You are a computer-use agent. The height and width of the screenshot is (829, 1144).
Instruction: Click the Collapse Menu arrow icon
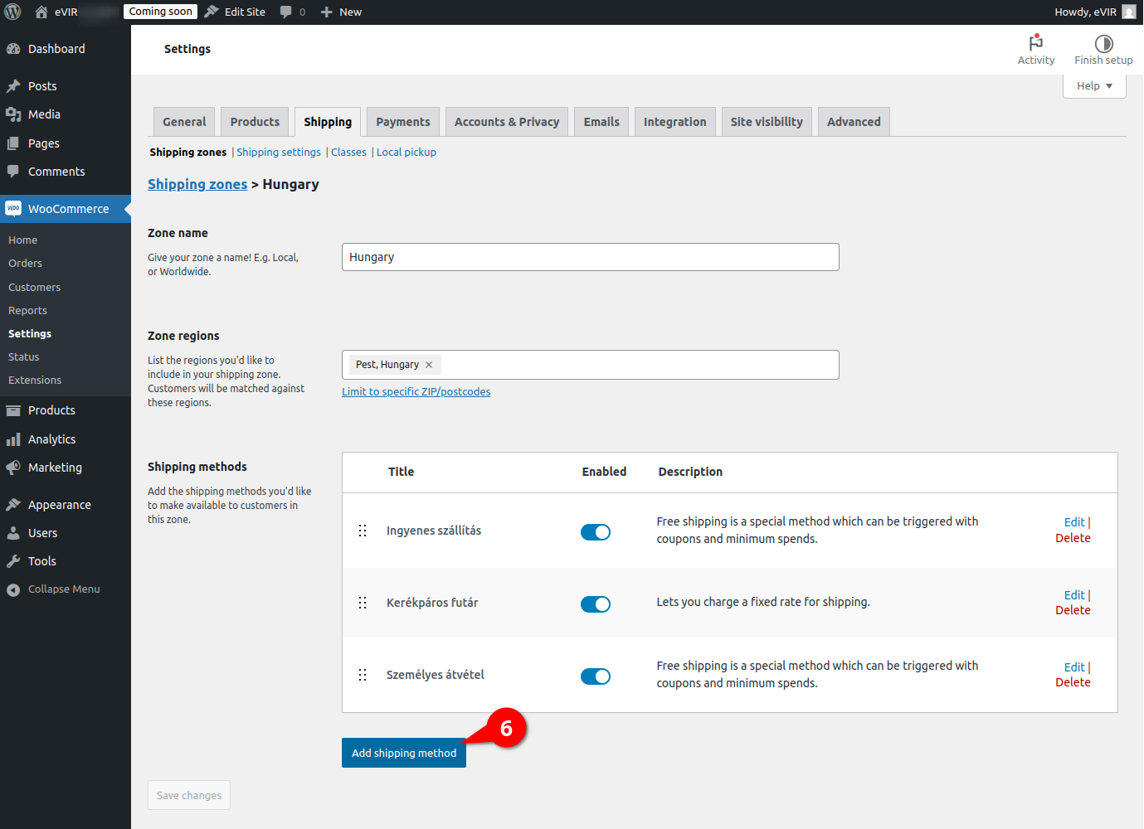point(13,589)
